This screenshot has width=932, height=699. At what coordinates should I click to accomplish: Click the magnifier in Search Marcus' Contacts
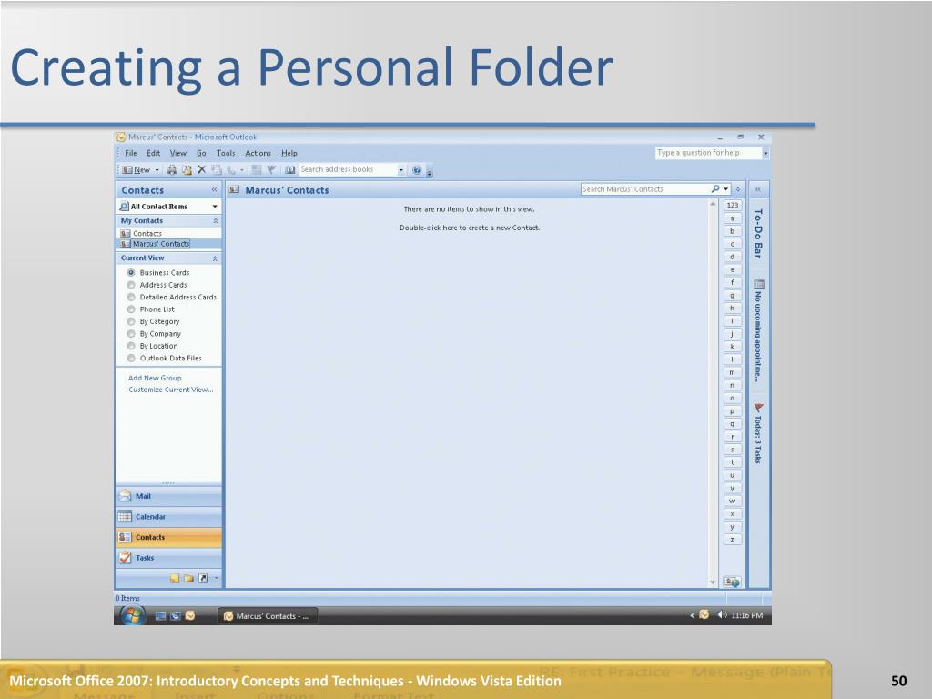coord(715,189)
